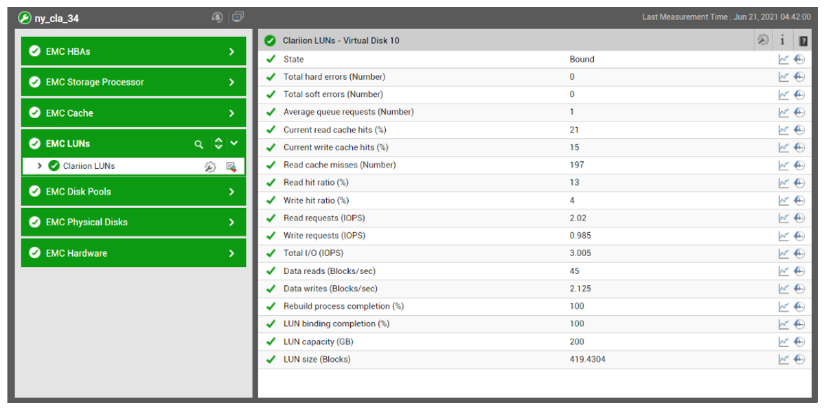
Task: Click the clock history icon for Data reads
Action: coord(799,271)
